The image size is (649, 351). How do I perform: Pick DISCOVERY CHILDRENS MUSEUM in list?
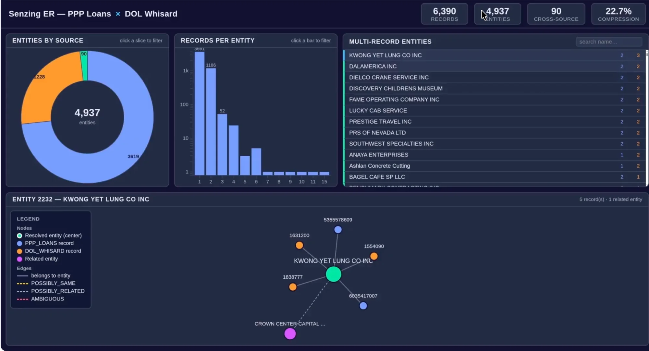(x=495, y=89)
